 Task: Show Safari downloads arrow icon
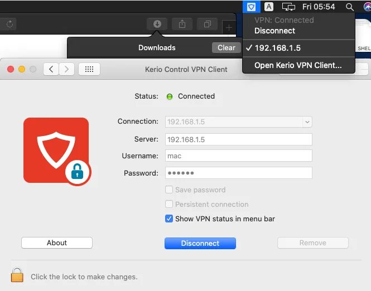157,24
